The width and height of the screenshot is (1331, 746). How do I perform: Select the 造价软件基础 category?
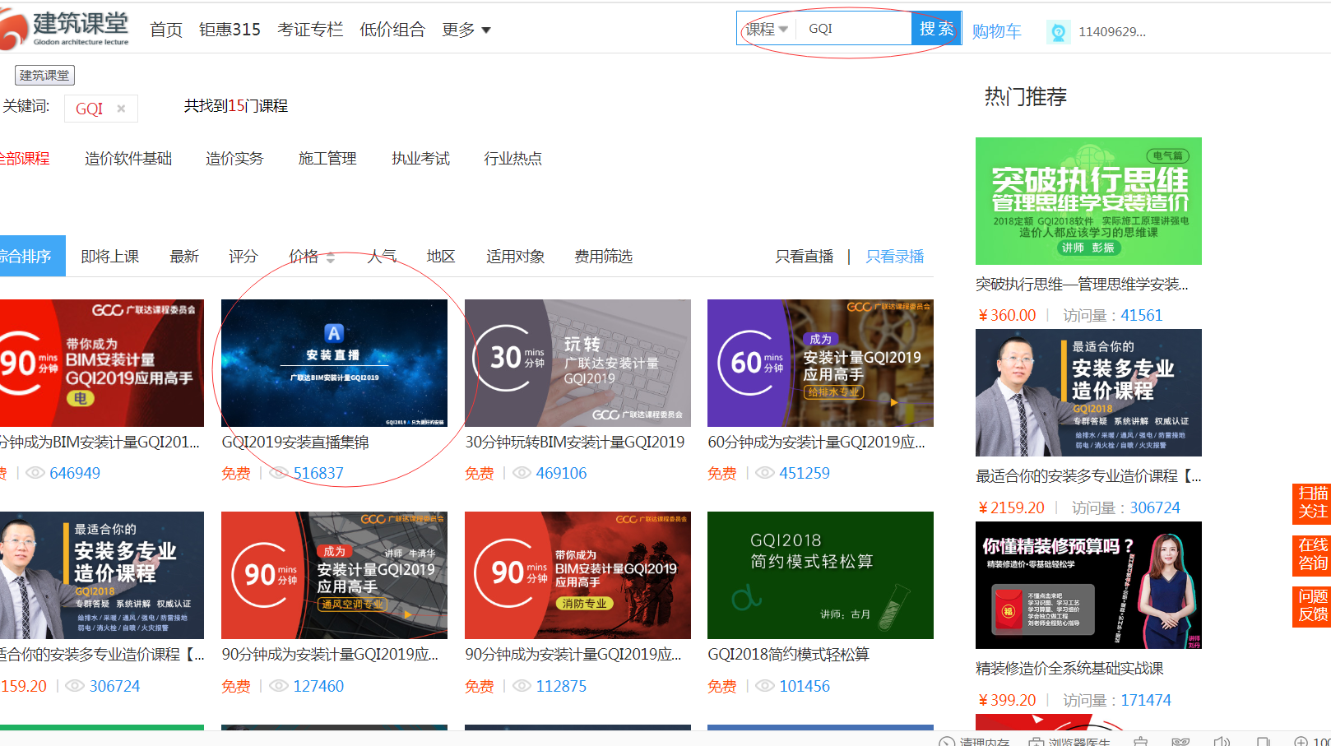[128, 159]
